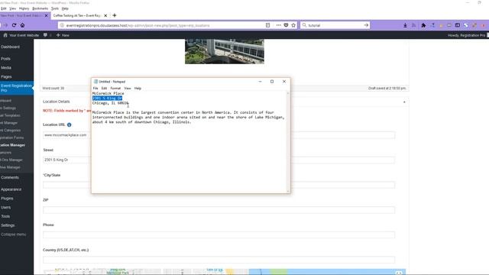Viewport: 489px width, 275px height.
Task: Click the convention center image
Action: pyautogui.click(x=225, y=51)
